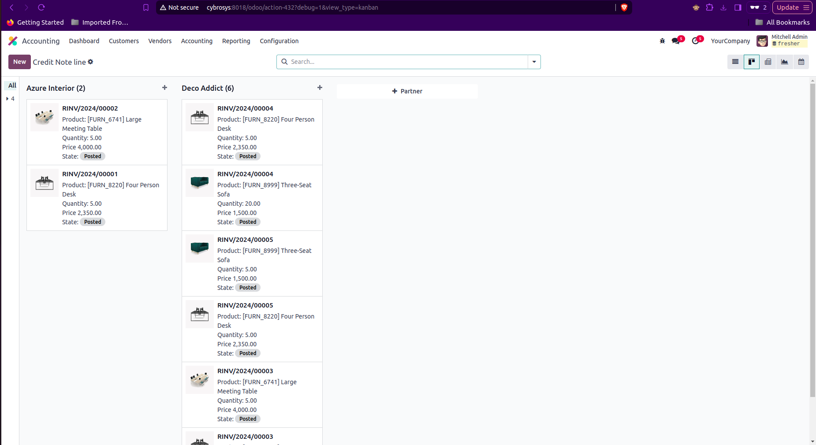Open thumbnail of RINV/2024/00001 Four Person Desk
816x445 pixels.
45,183
